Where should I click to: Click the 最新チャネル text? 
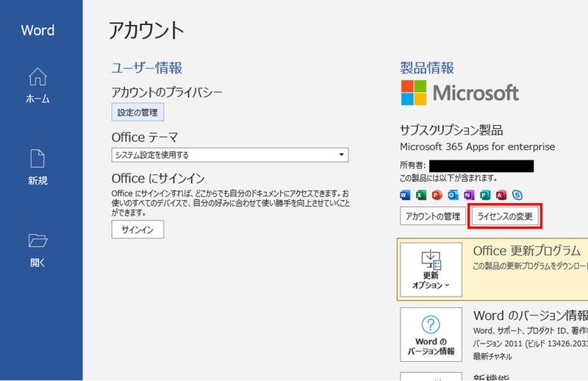(x=492, y=356)
